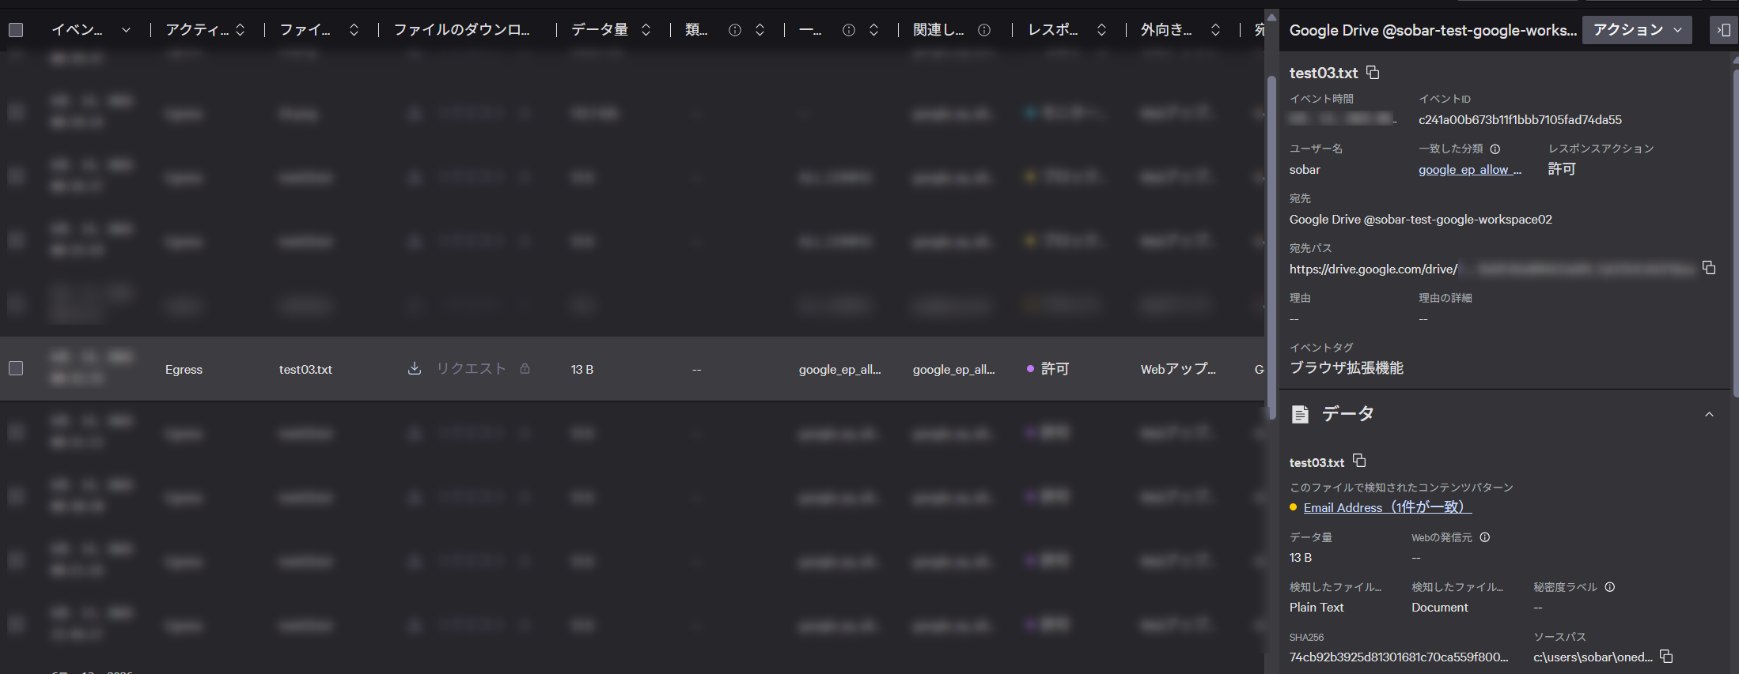
Task: Open the イベン... column dropdown chevron
Action: [x=126, y=30]
